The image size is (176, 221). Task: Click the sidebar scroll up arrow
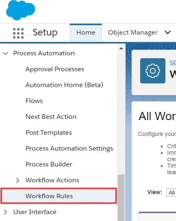coord(121,48)
